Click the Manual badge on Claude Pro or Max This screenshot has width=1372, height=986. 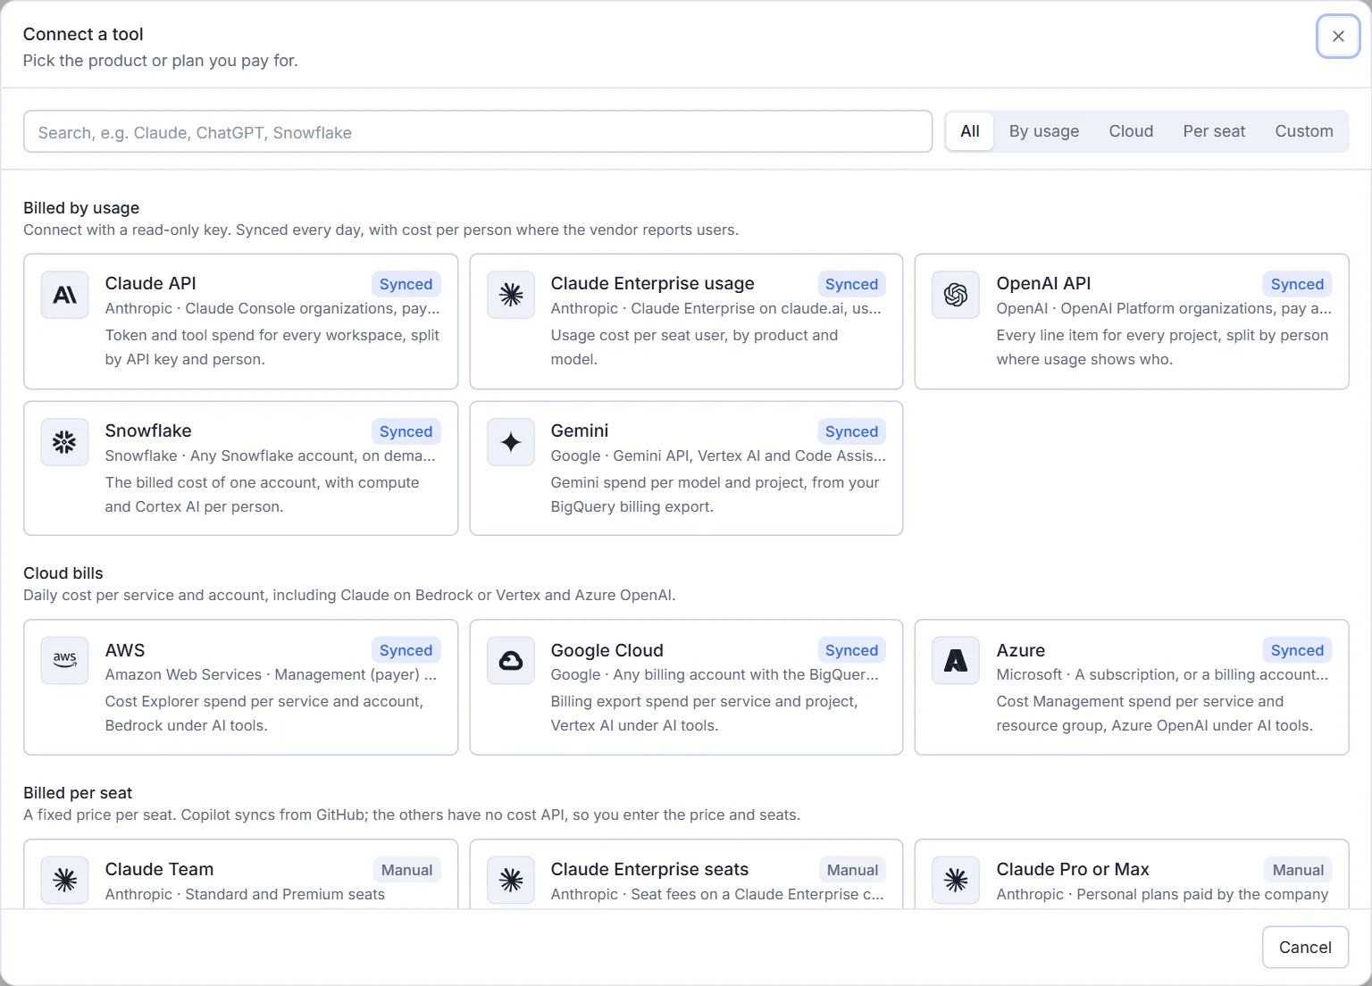click(x=1298, y=870)
